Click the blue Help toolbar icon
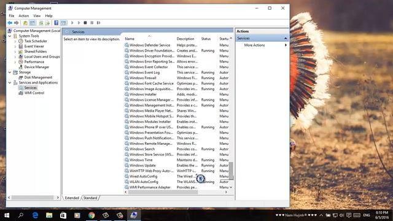The width and height of the screenshot is (393, 221). (56, 23)
